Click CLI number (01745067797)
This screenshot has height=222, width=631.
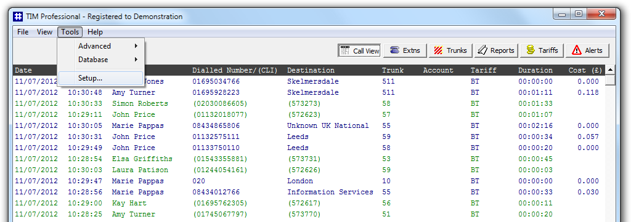pyautogui.click(x=220, y=215)
